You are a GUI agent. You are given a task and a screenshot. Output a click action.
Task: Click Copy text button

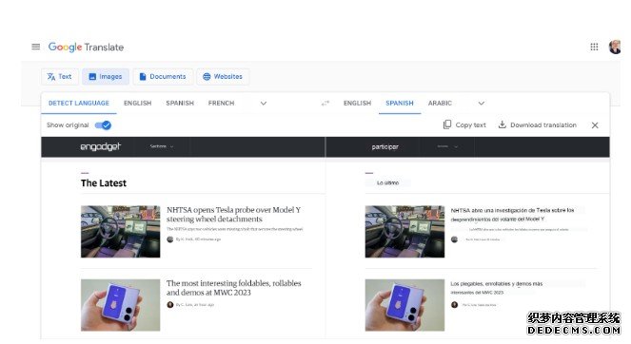click(x=464, y=125)
